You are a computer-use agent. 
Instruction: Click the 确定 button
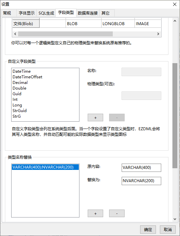[148, 229]
